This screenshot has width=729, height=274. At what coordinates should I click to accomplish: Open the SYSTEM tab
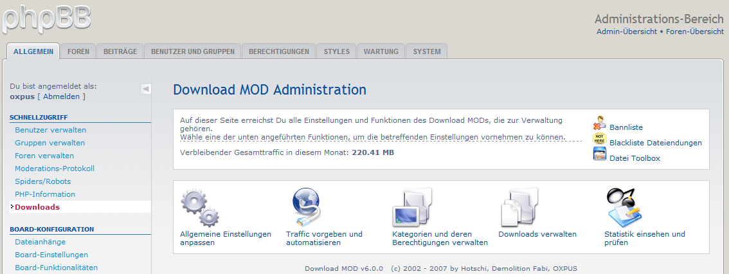[x=427, y=51]
